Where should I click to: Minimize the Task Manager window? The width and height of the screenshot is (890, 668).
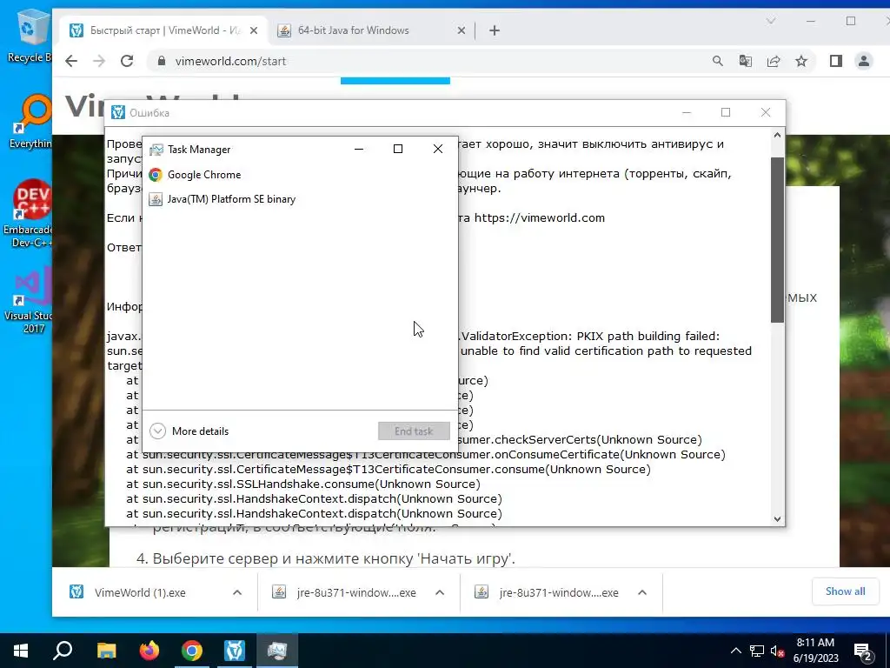[x=359, y=149]
